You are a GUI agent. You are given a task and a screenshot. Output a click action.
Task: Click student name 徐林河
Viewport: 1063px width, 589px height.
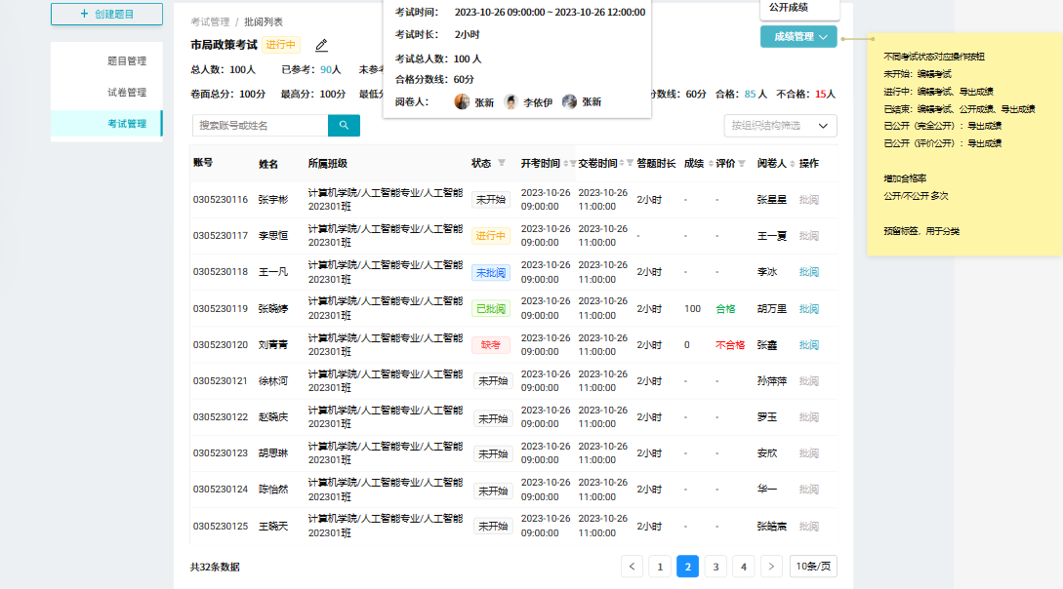coord(273,381)
